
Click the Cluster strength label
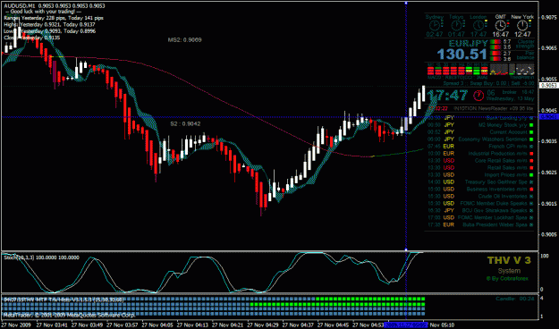tap(525, 44)
